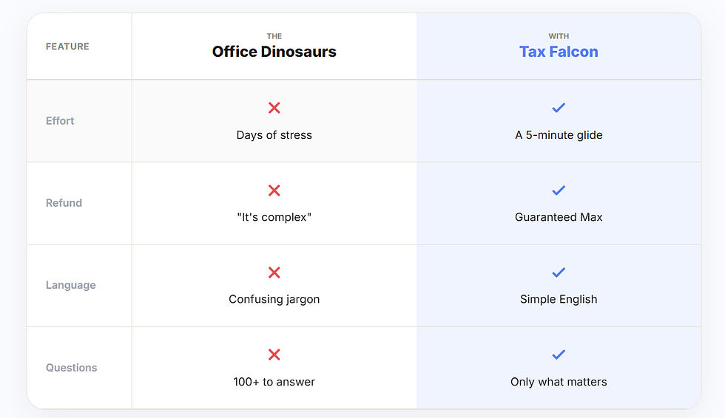Click the Questions row label
The width and height of the screenshot is (725, 418).
[x=71, y=368]
